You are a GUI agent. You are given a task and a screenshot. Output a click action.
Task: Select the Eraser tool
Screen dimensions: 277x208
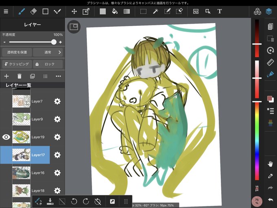(x=33, y=11)
